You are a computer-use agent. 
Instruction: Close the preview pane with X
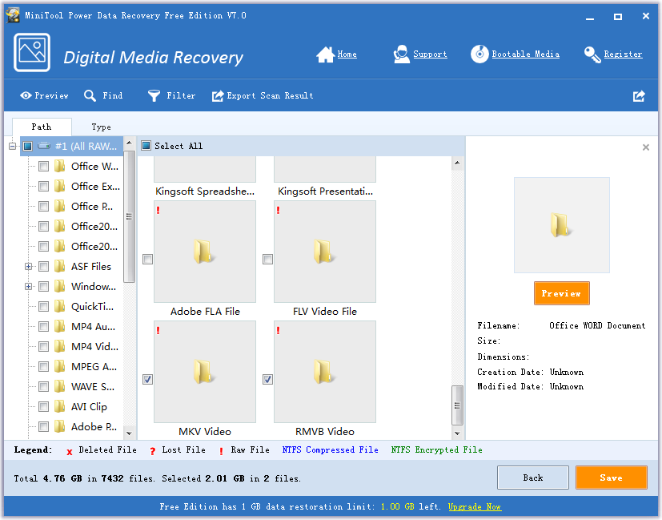click(x=645, y=147)
